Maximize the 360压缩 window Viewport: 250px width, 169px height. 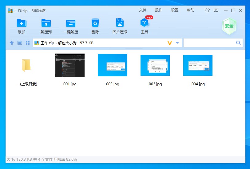[233, 10]
